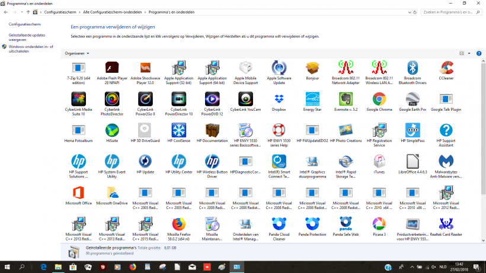Screen dimensions: 486x273
Task: Expand the view options dropdown arrow
Action: pos(469,53)
